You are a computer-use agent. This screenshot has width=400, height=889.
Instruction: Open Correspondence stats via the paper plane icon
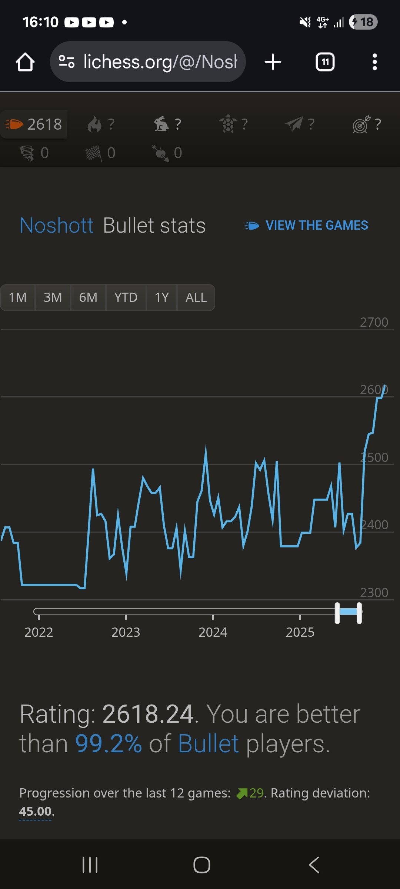[300, 124]
